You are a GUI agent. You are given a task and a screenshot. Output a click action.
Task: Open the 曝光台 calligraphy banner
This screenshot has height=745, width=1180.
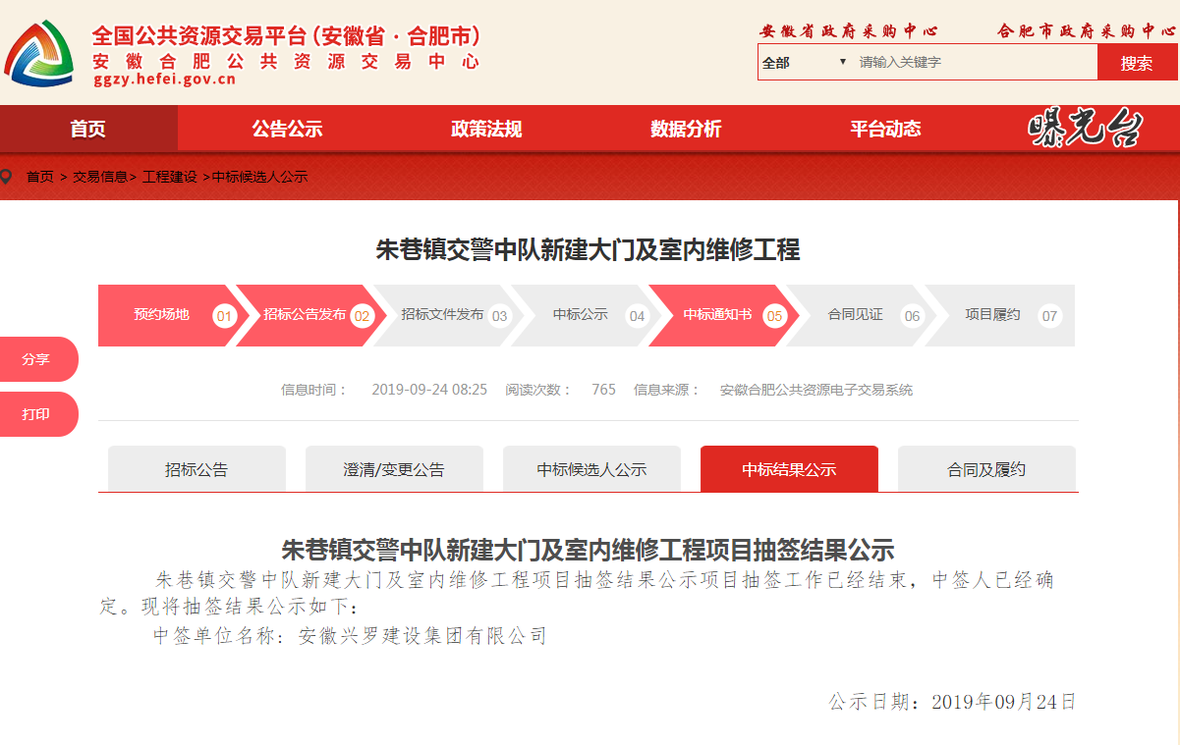click(1085, 129)
